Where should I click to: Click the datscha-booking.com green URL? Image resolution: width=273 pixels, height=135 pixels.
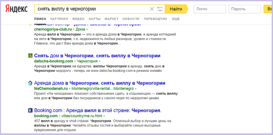point(54,61)
